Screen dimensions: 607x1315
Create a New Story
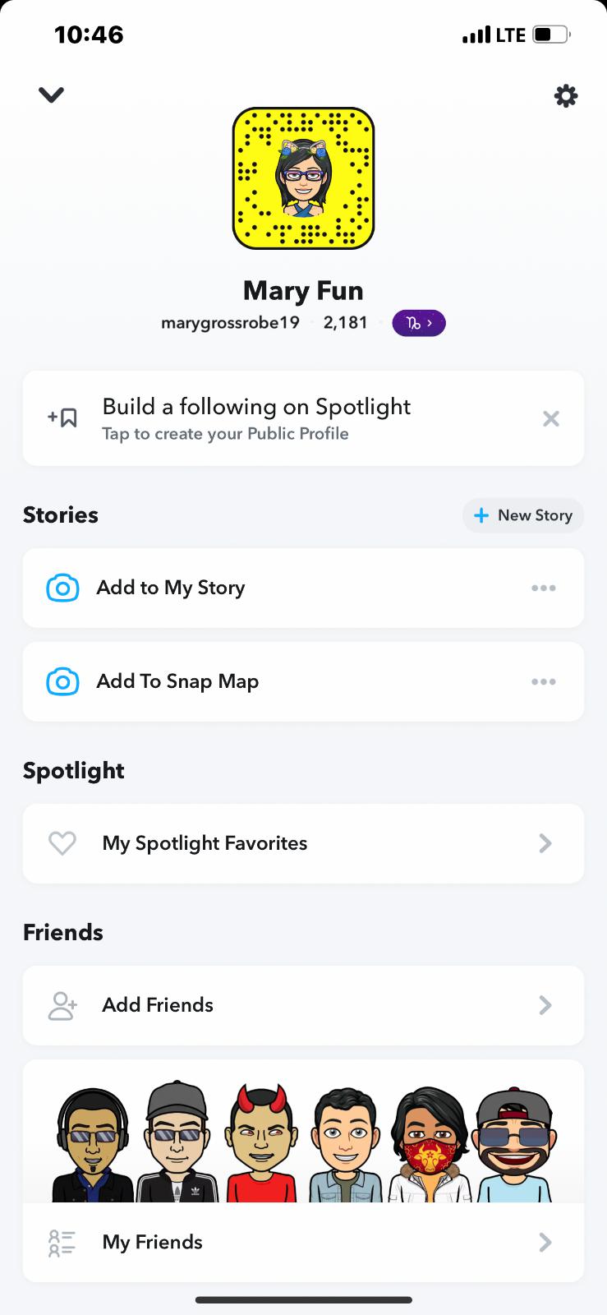523,515
